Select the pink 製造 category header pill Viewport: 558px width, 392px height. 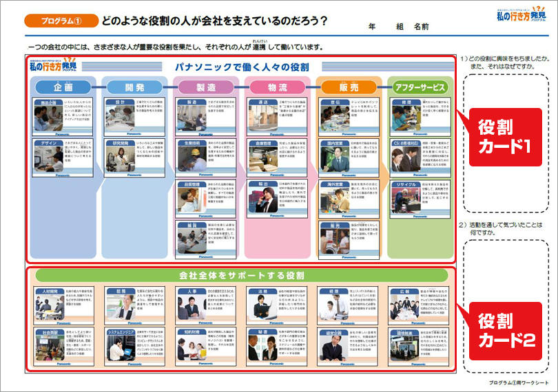pyautogui.click(x=206, y=87)
